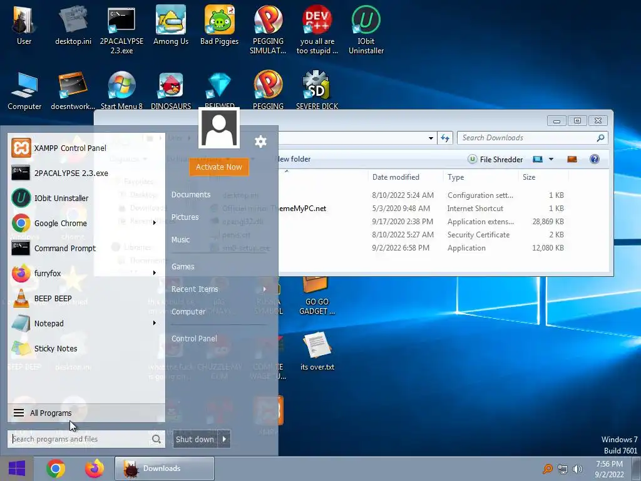The width and height of the screenshot is (641, 481).
Task: Open Games from Start menu
Action: [x=183, y=267]
